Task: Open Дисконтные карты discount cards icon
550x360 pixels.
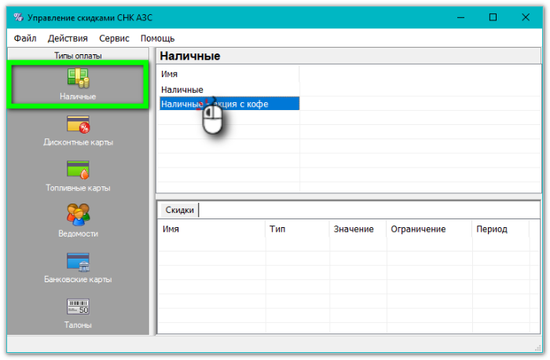Action: coord(78,124)
